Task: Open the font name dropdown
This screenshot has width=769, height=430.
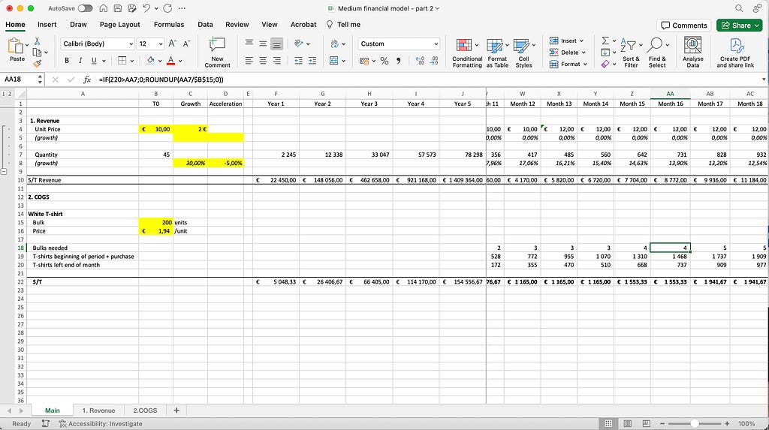Action: click(x=131, y=44)
